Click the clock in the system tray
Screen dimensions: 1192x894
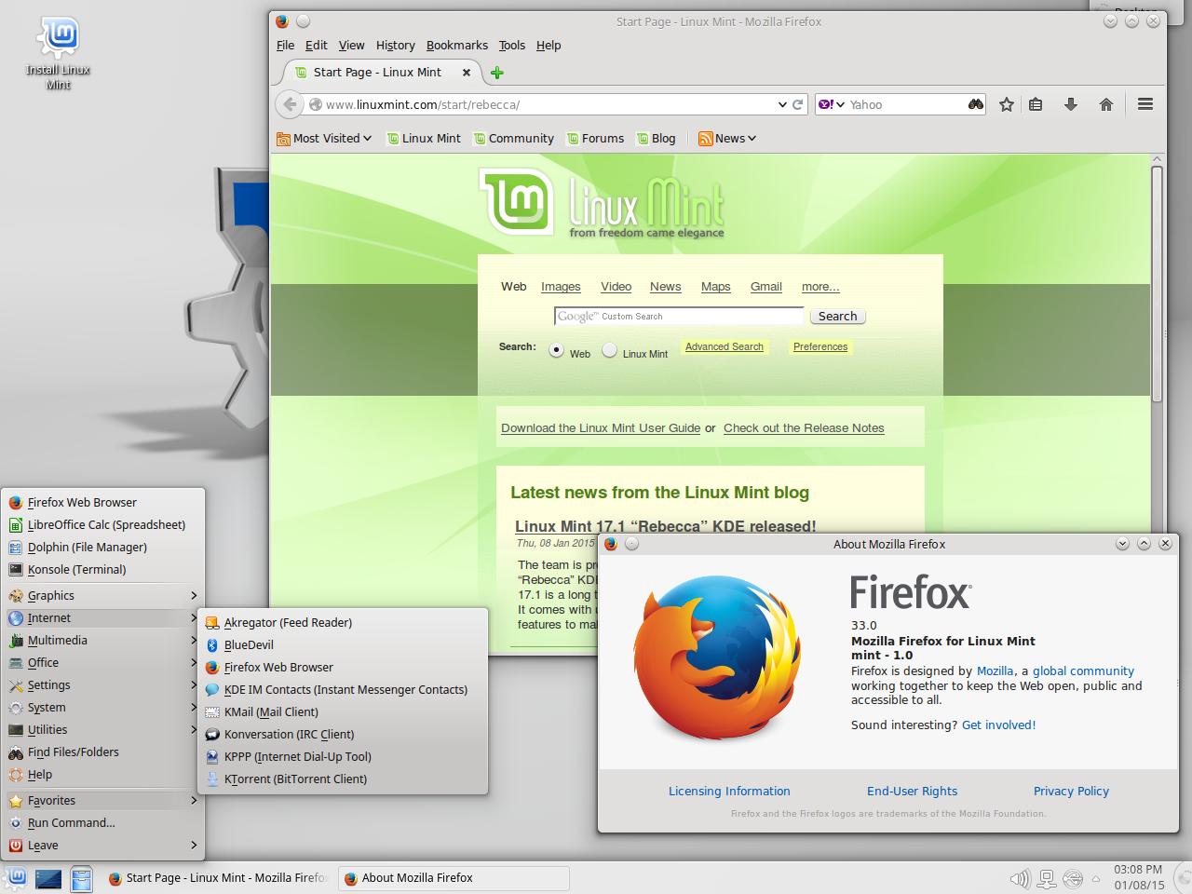1139,877
